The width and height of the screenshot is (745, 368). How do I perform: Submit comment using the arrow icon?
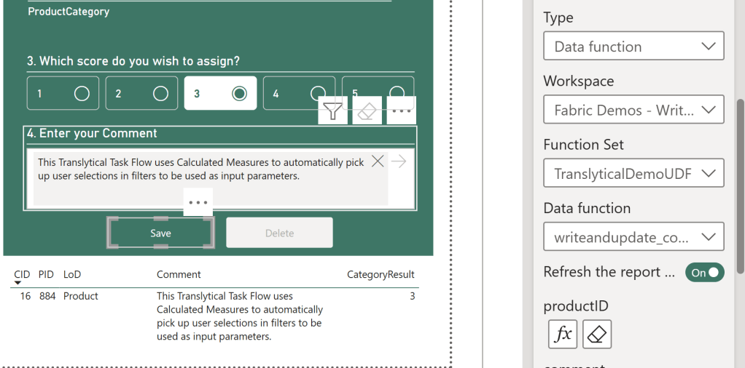399,161
